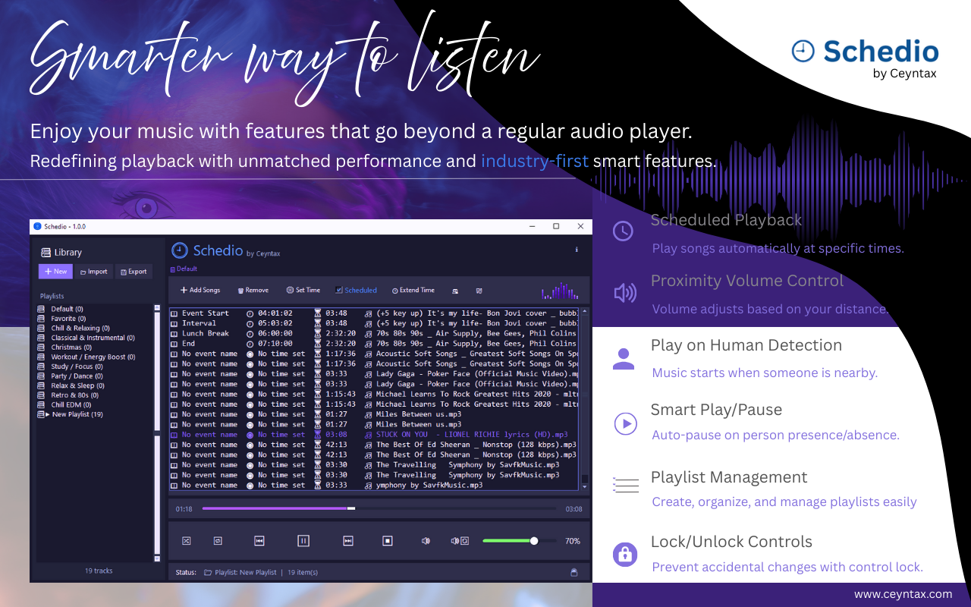Create a playlist with the New button
The height and width of the screenshot is (607, 971).
click(x=55, y=272)
